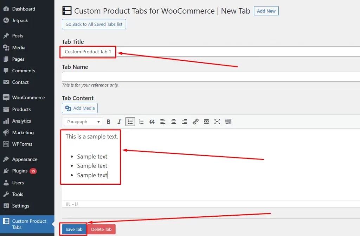Apply italic formatting
The image size is (360, 236).
pyautogui.click(x=119, y=122)
